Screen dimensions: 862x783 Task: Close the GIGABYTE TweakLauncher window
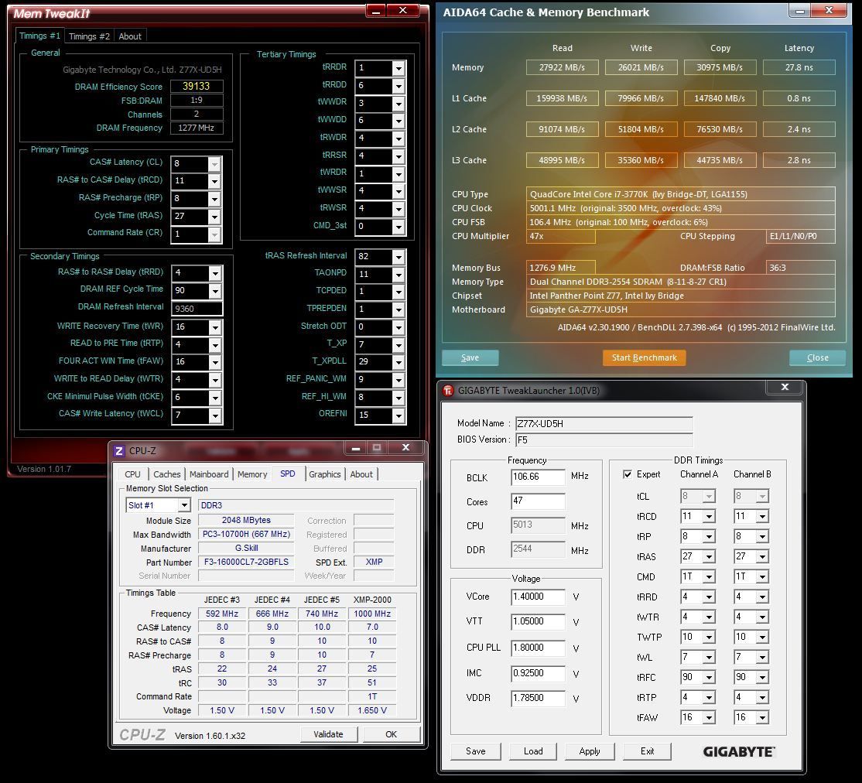(x=784, y=387)
